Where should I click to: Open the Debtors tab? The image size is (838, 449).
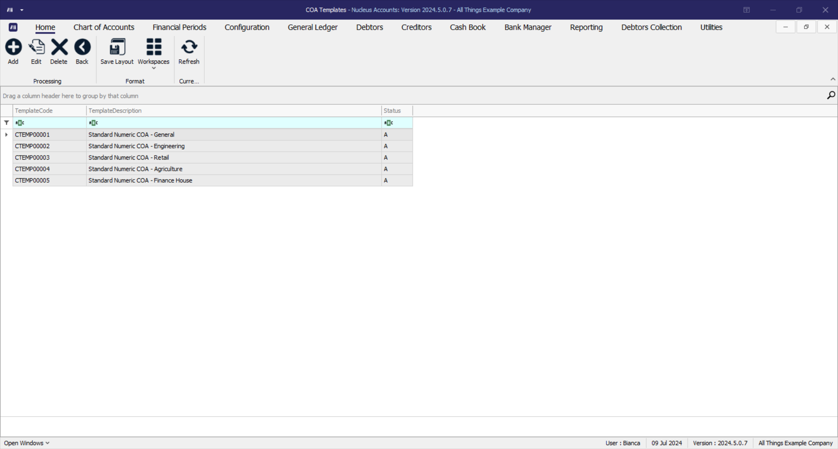click(x=370, y=27)
